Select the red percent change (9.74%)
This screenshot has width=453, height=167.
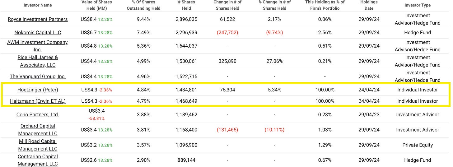[x=274, y=33]
